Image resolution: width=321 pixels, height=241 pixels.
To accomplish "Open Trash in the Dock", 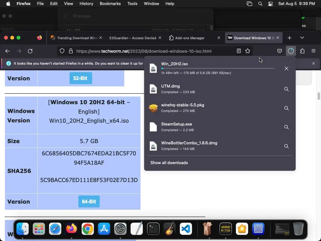I will [298, 228].
